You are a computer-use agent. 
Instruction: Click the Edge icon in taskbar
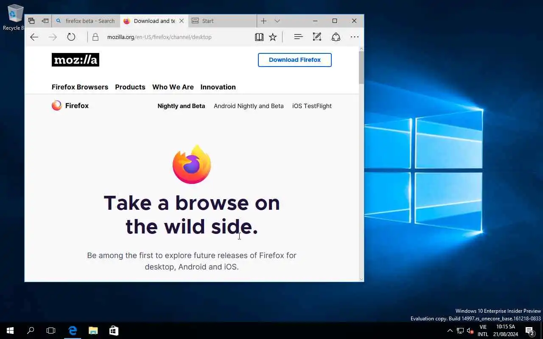[x=73, y=331]
